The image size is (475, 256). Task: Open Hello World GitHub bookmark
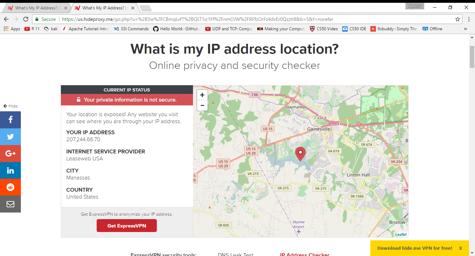click(x=177, y=29)
